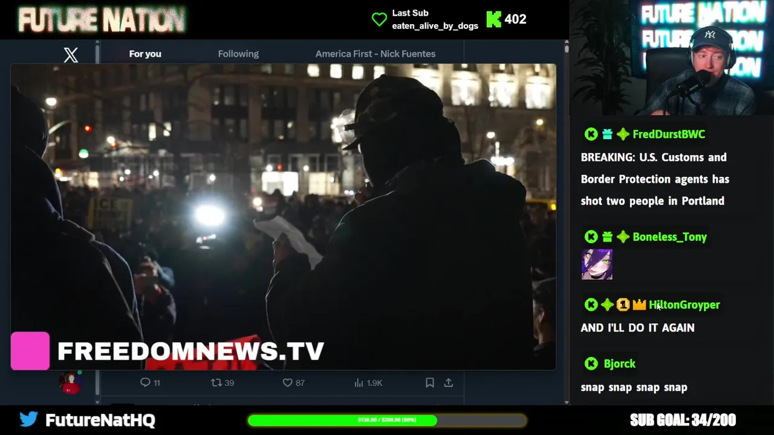Image resolution: width=774 pixels, height=435 pixels.
Task: Click the X logo icon
Action: pyautogui.click(x=71, y=54)
